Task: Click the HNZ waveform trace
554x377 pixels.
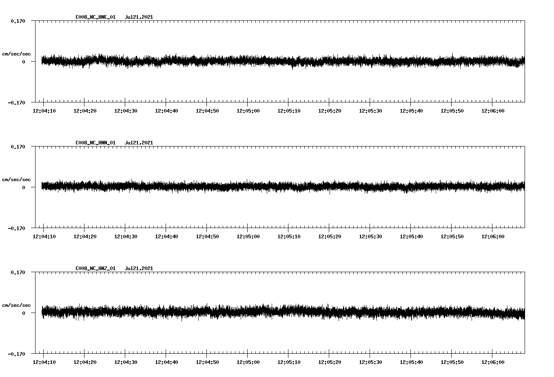Action: click(x=245, y=313)
